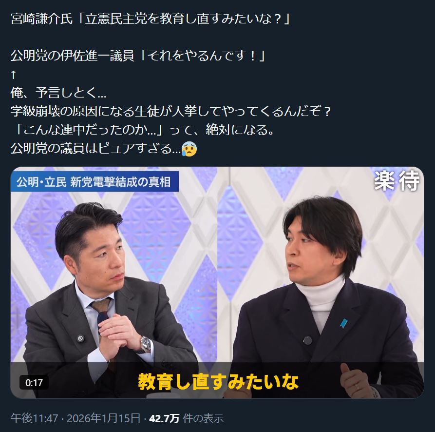Click the anxious sweating face emoji
Image resolution: width=435 pixels, height=432 pixels.
click(189, 149)
